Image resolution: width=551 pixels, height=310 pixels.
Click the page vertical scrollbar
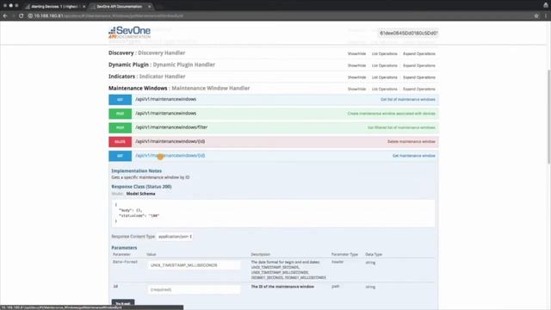[x=548, y=116]
